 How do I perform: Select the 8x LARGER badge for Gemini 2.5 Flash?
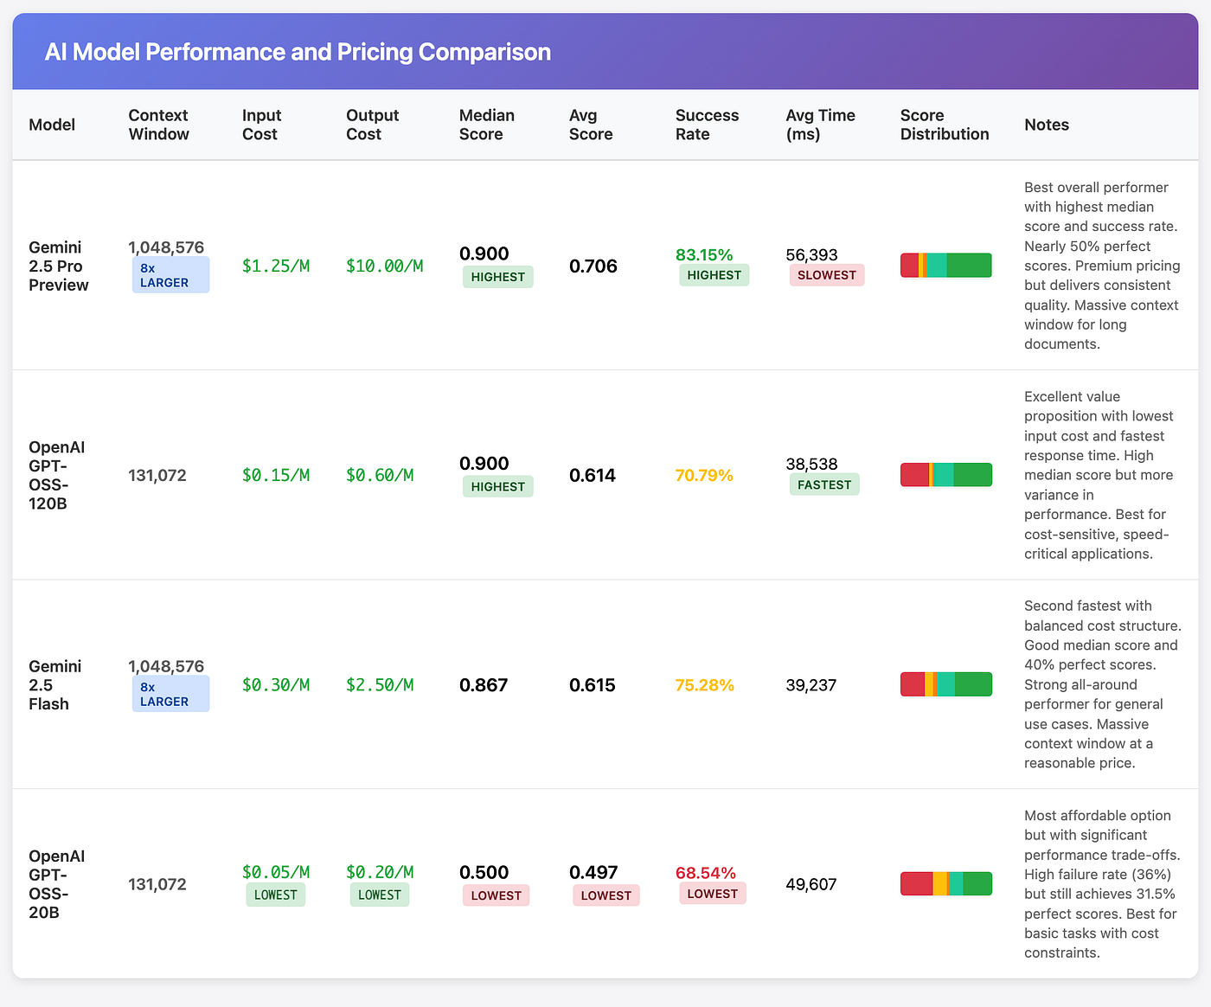170,693
